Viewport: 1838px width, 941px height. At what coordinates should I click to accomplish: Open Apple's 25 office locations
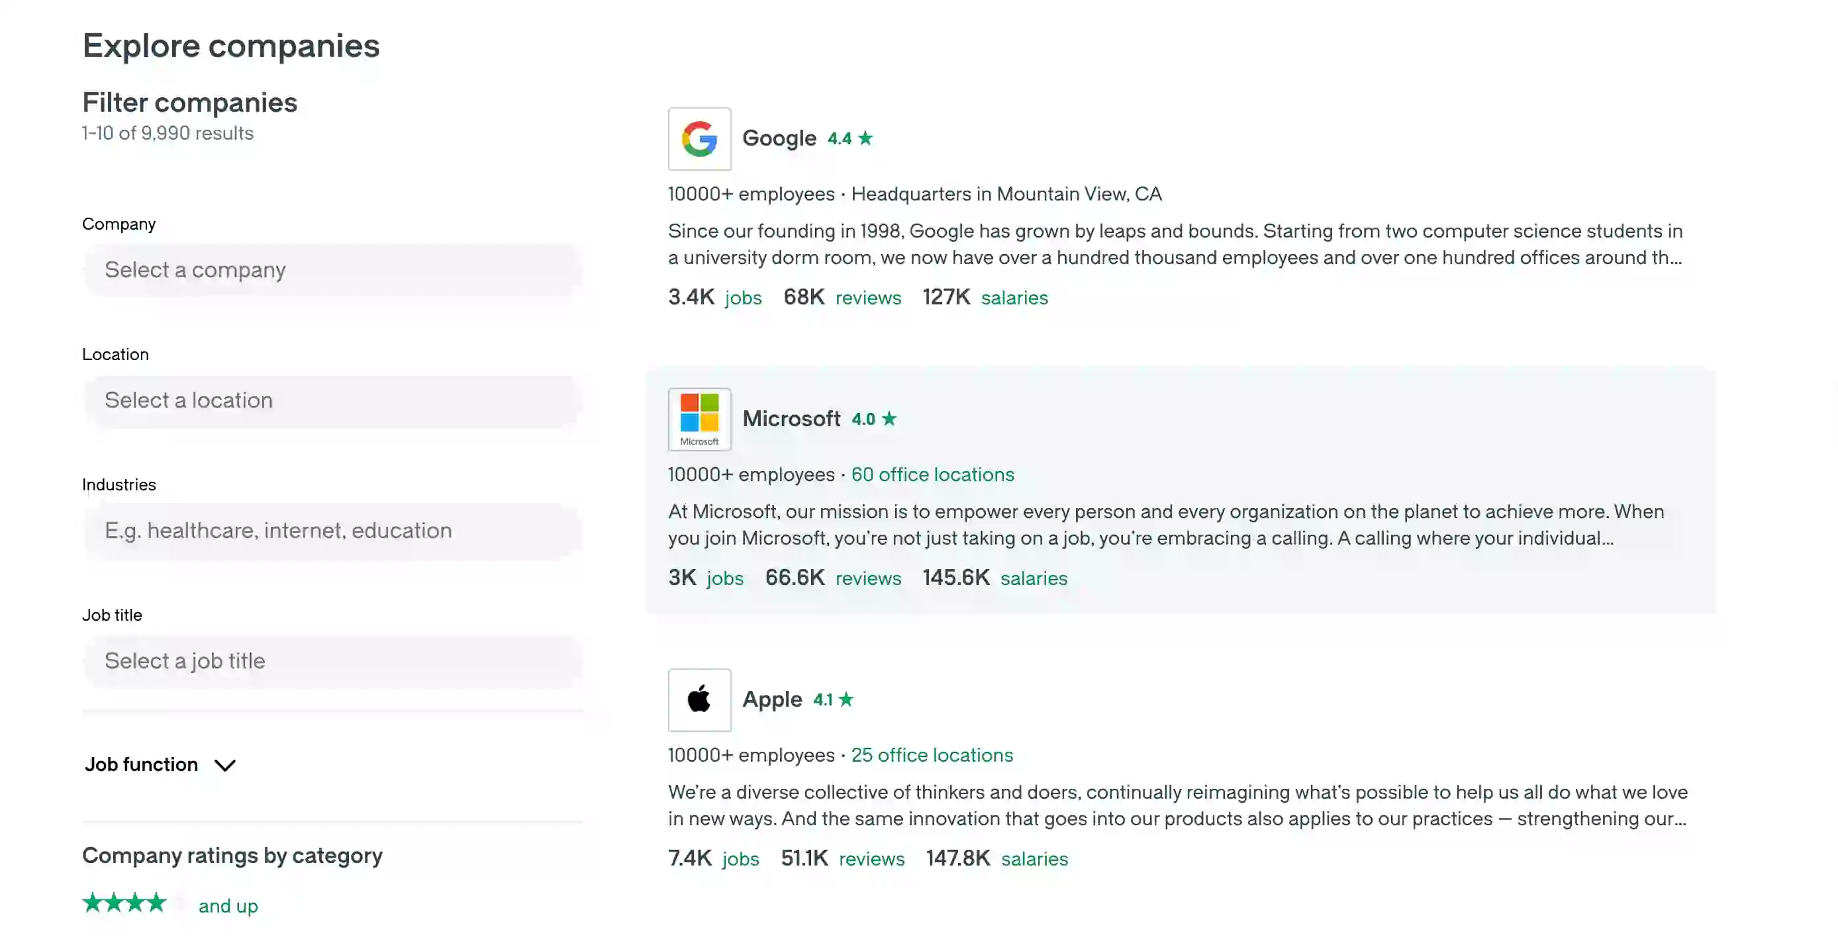point(932,755)
